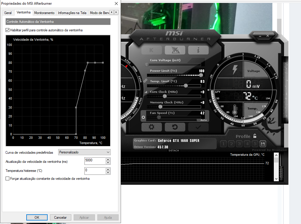Click the Core Voltage slider handle
This screenshot has height=224, width=301.
pyautogui.click(x=147, y=65)
